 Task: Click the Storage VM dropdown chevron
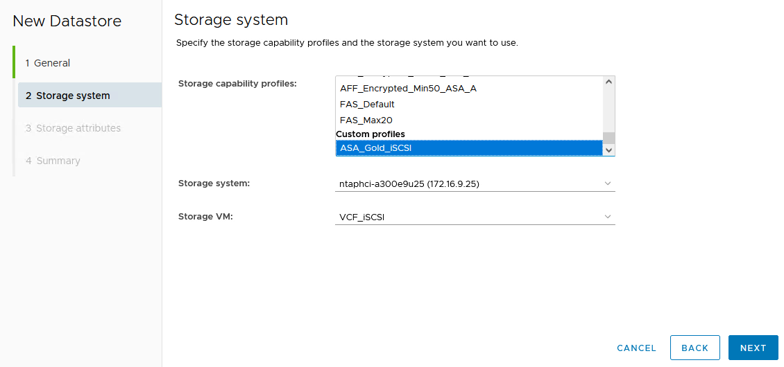[608, 217]
